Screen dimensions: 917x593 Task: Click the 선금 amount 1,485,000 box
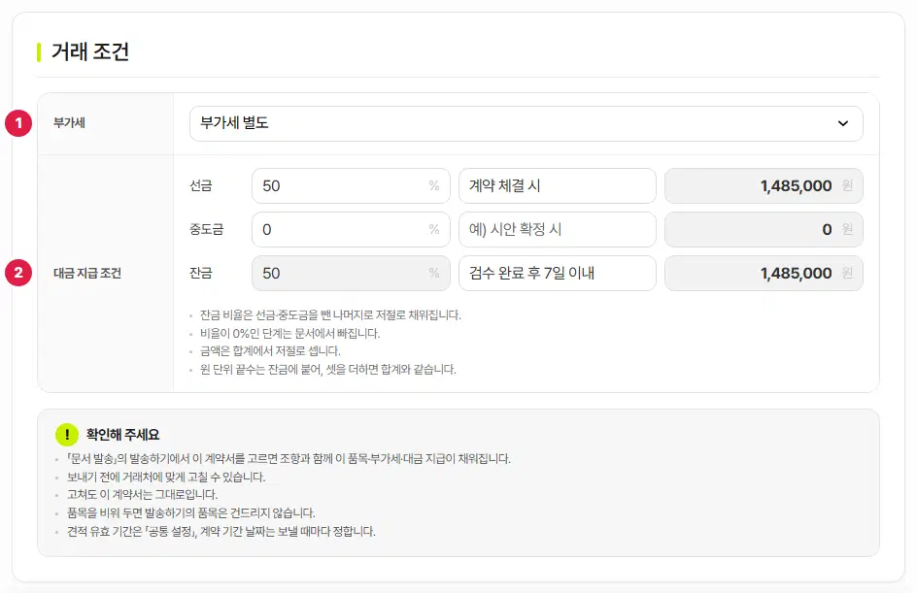(764, 185)
